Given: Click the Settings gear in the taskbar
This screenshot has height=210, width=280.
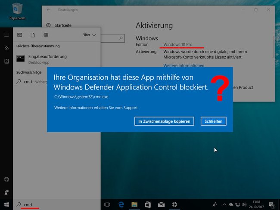Looking at the screenshot, I should coord(174,205).
